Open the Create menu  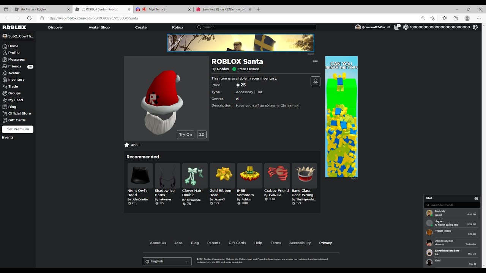141,27
